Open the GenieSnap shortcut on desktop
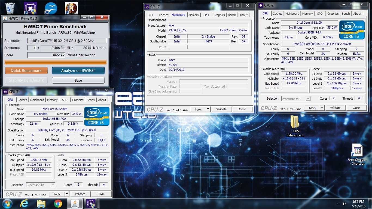The height and width of the screenshot is (209, 372). (x=357, y=154)
